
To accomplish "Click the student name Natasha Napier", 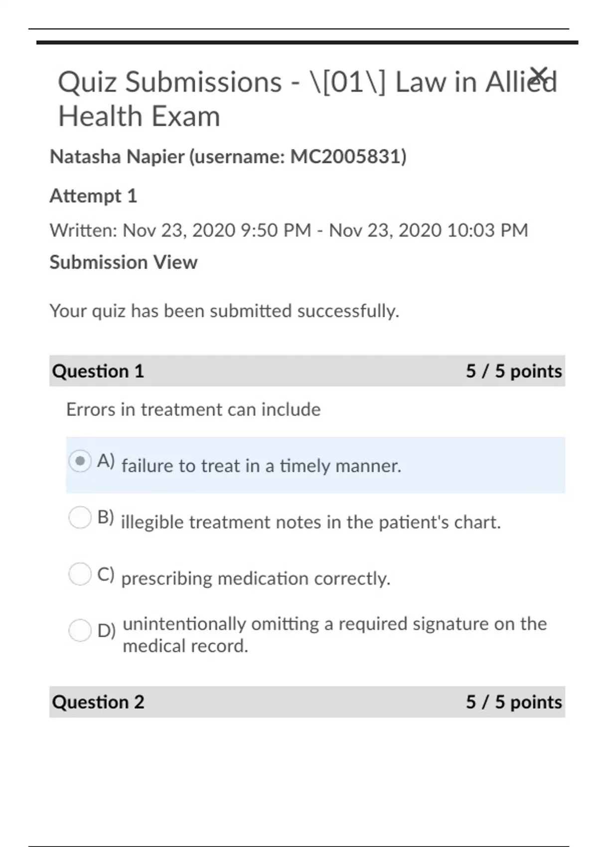I will pyautogui.click(x=118, y=157).
